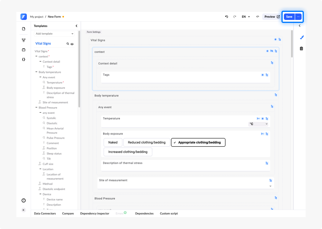The width and height of the screenshot is (322, 229).
Task: Search the Vital Signs template tree
Action: (x=68, y=44)
